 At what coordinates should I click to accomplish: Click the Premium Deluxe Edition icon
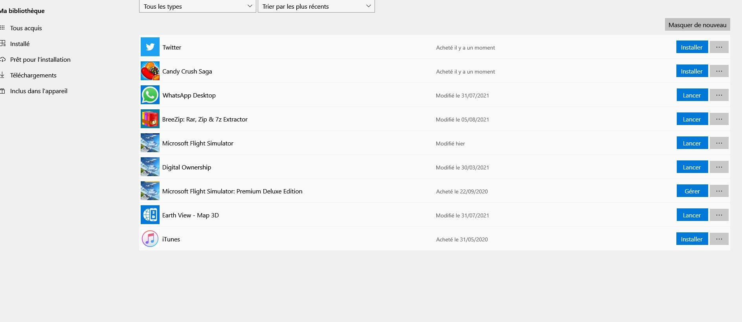click(150, 191)
